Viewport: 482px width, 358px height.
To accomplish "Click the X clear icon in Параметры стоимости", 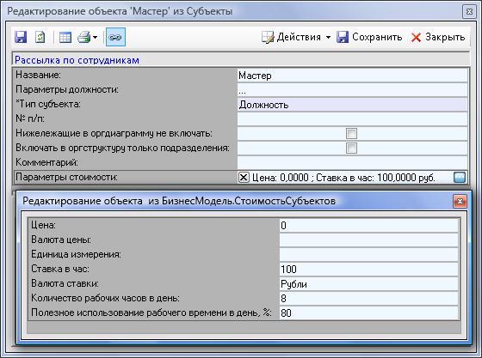I will [244, 177].
